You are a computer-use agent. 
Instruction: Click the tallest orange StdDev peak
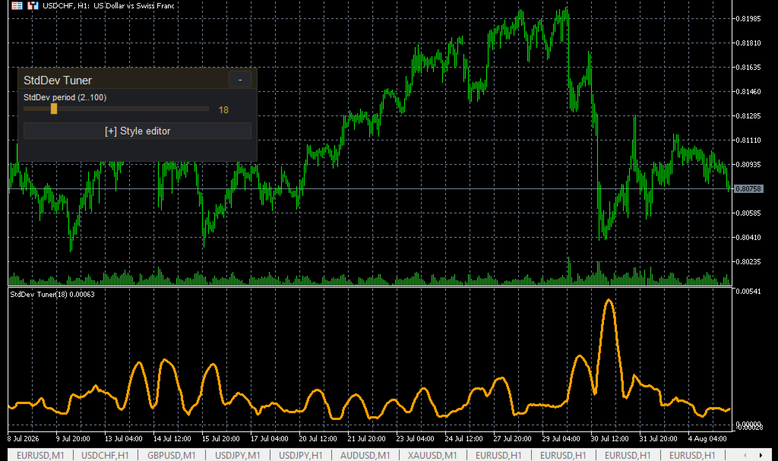609,300
